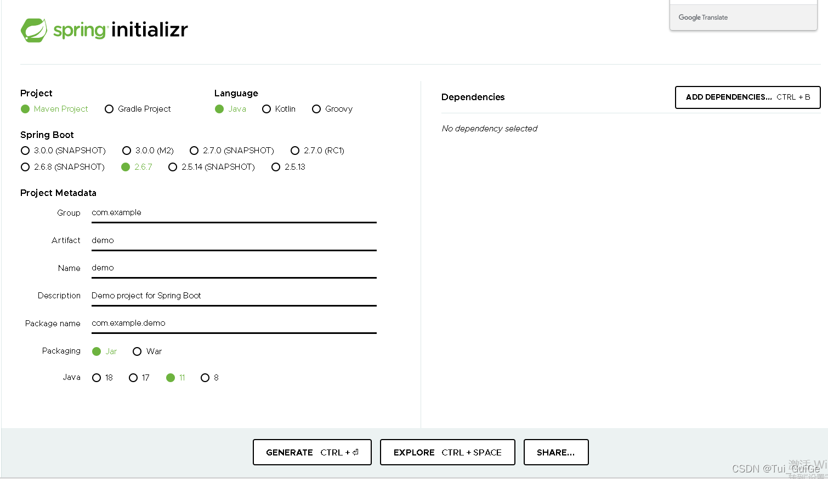Click the Project Metadata heading
Screen dimensions: 828x479
coord(58,193)
